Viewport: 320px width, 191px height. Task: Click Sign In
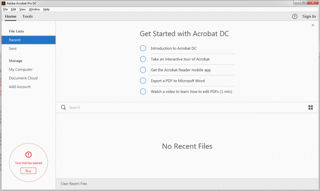tap(309, 17)
